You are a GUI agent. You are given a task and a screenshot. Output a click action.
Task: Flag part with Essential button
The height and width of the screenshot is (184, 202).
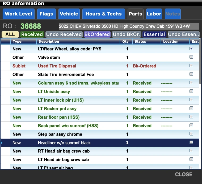click(154, 34)
